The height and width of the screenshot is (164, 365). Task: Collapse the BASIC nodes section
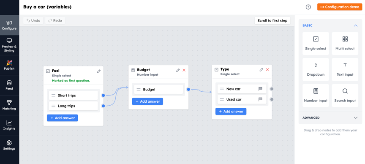[355, 25]
